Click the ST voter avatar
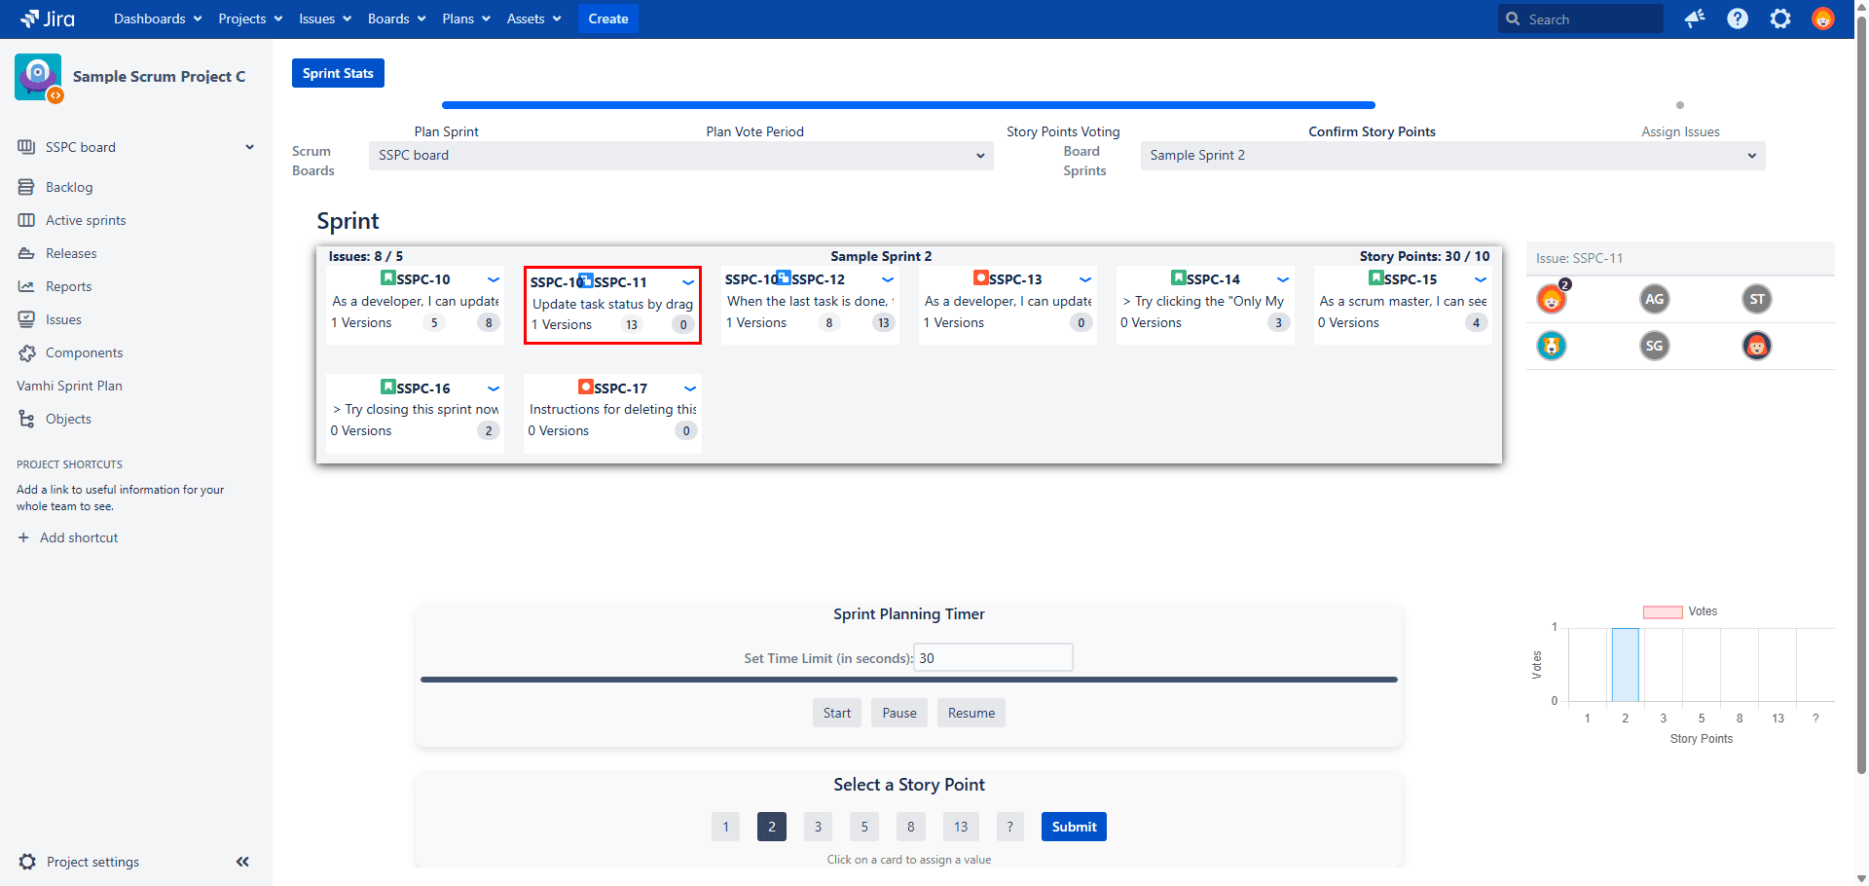Screen dimensions: 1869x886 click(x=1756, y=299)
